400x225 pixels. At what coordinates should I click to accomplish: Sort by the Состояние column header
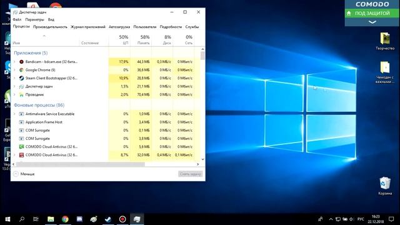tap(94, 40)
